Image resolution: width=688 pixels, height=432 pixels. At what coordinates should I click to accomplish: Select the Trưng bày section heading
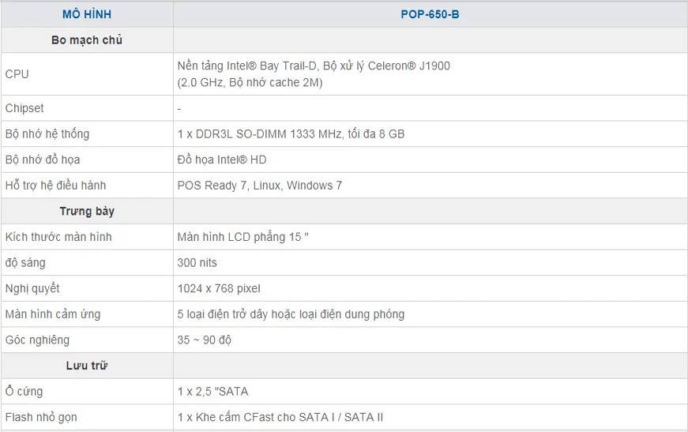click(87, 212)
